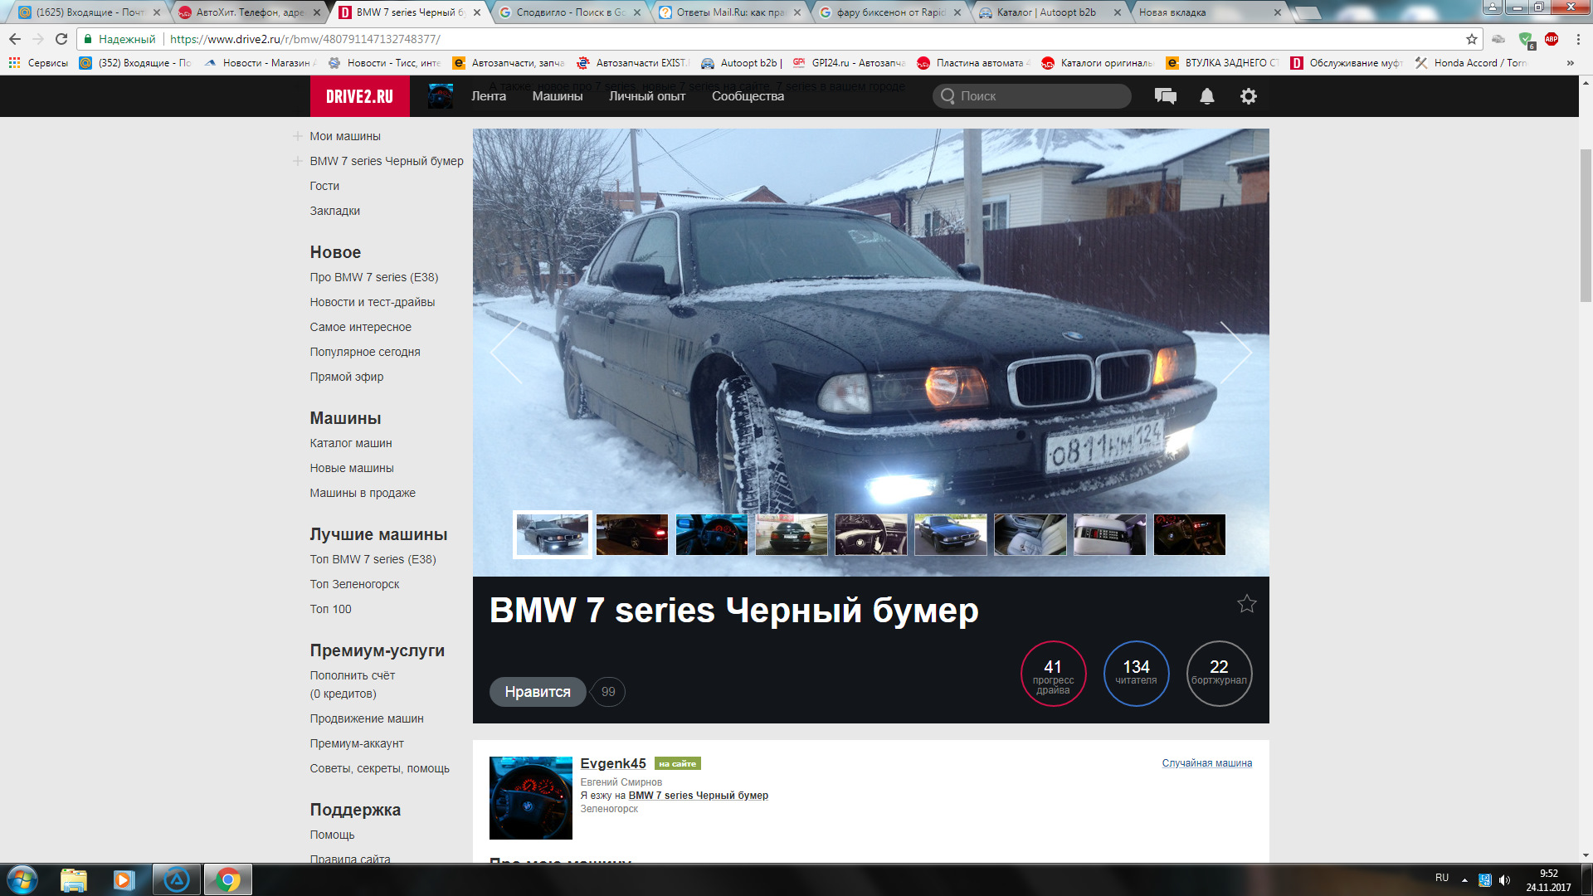The height and width of the screenshot is (896, 1593).
Task: Open the notifications bell icon
Action: (1207, 96)
